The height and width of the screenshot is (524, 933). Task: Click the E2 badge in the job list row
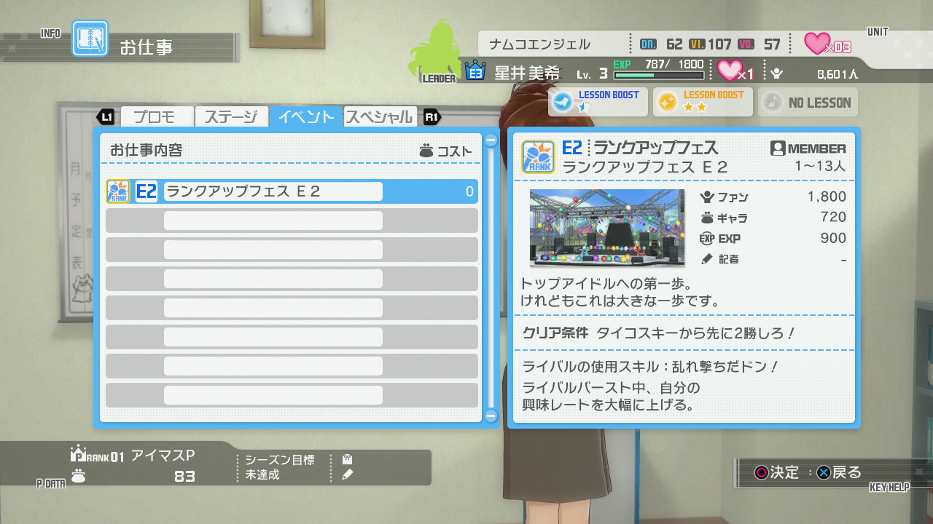pos(147,192)
